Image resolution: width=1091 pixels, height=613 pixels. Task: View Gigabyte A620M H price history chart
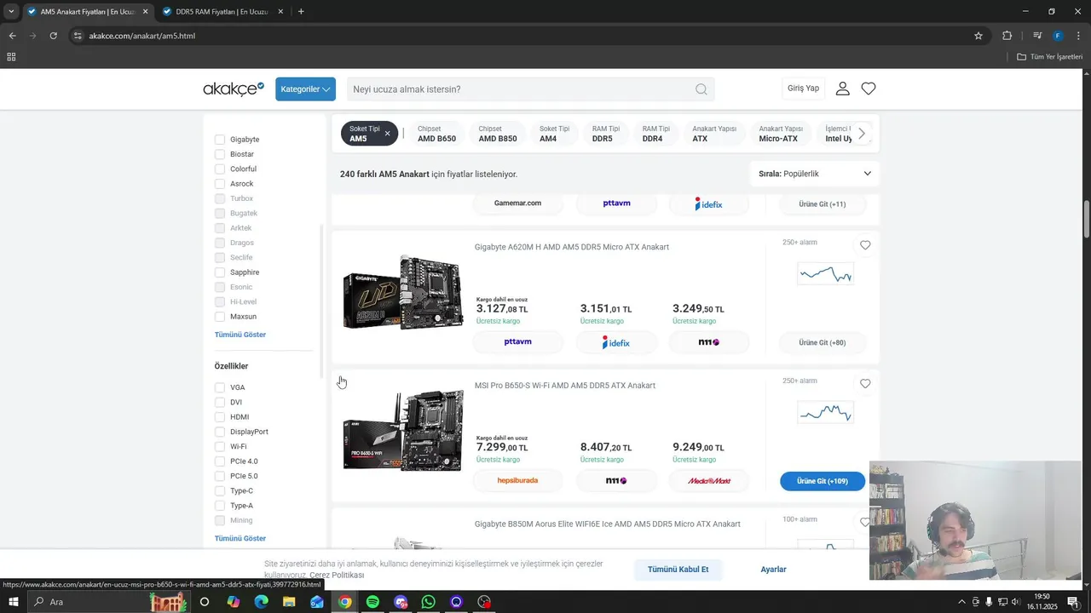[x=825, y=273]
